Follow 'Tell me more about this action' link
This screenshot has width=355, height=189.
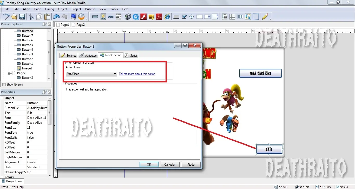pyautogui.click(x=137, y=74)
